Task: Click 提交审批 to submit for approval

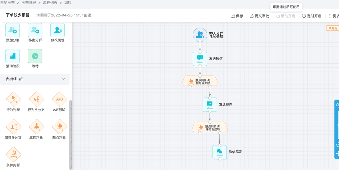Action: (x=259, y=16)
